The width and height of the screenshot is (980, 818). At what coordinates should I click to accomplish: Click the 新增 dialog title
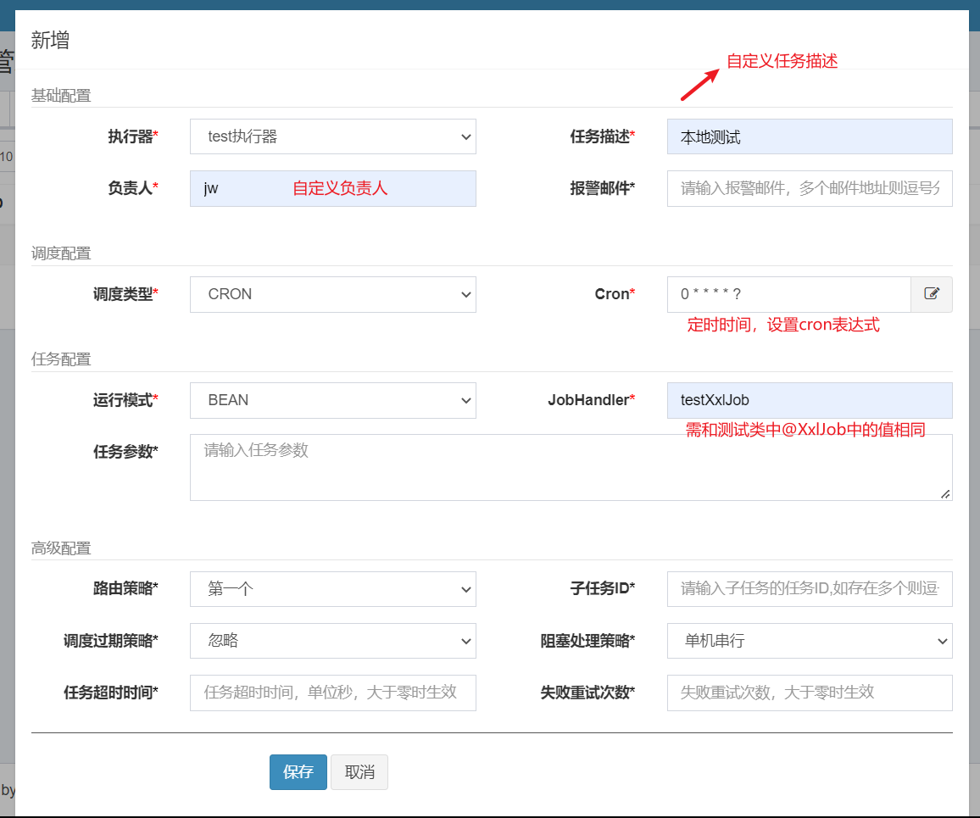pos(50,40)
